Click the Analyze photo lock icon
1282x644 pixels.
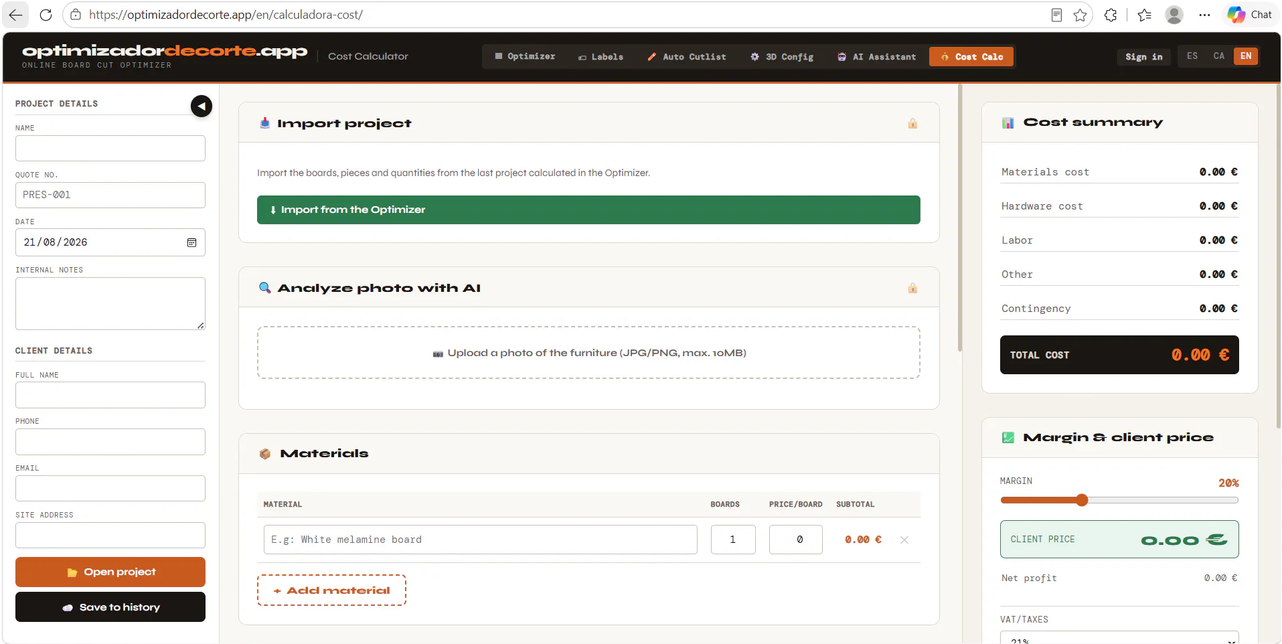coord(912,288)
